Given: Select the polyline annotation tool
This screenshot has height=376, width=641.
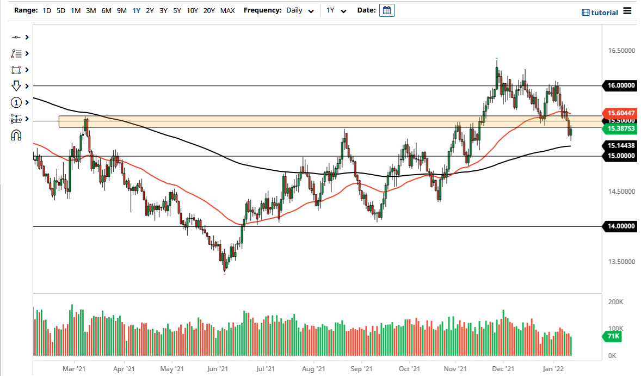Looking at the screenshot, I should [16, 53].
